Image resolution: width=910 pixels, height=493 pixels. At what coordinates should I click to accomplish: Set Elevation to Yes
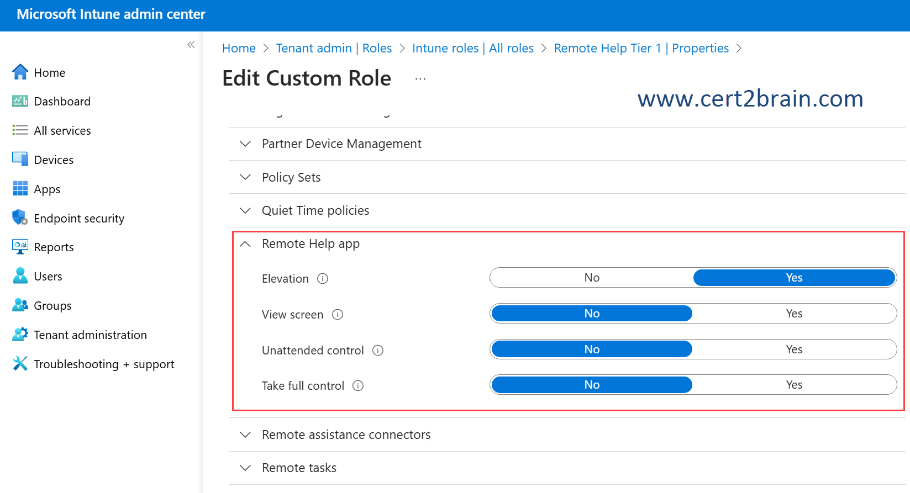(x=794, y=278)
